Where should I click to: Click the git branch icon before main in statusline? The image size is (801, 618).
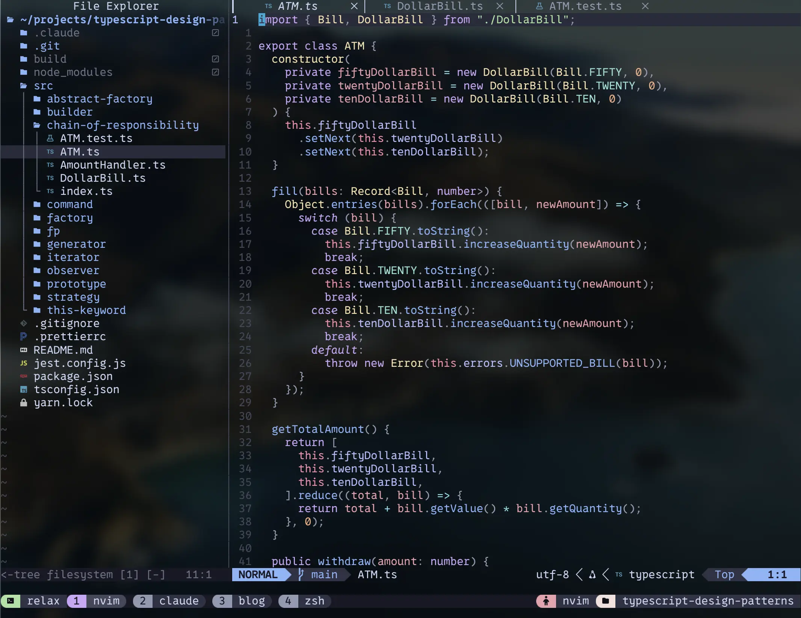[x=300, y=575]
